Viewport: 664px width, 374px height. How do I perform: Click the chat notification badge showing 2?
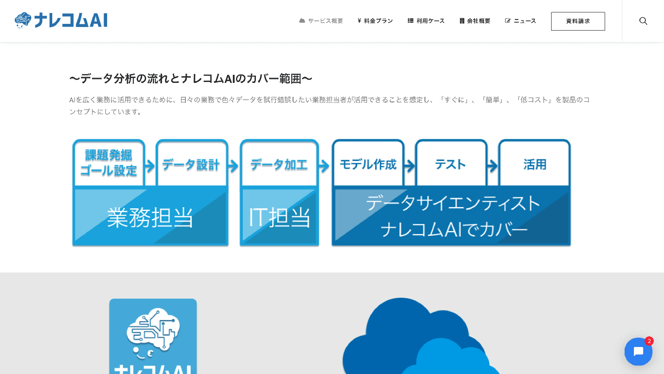(649, 341)
